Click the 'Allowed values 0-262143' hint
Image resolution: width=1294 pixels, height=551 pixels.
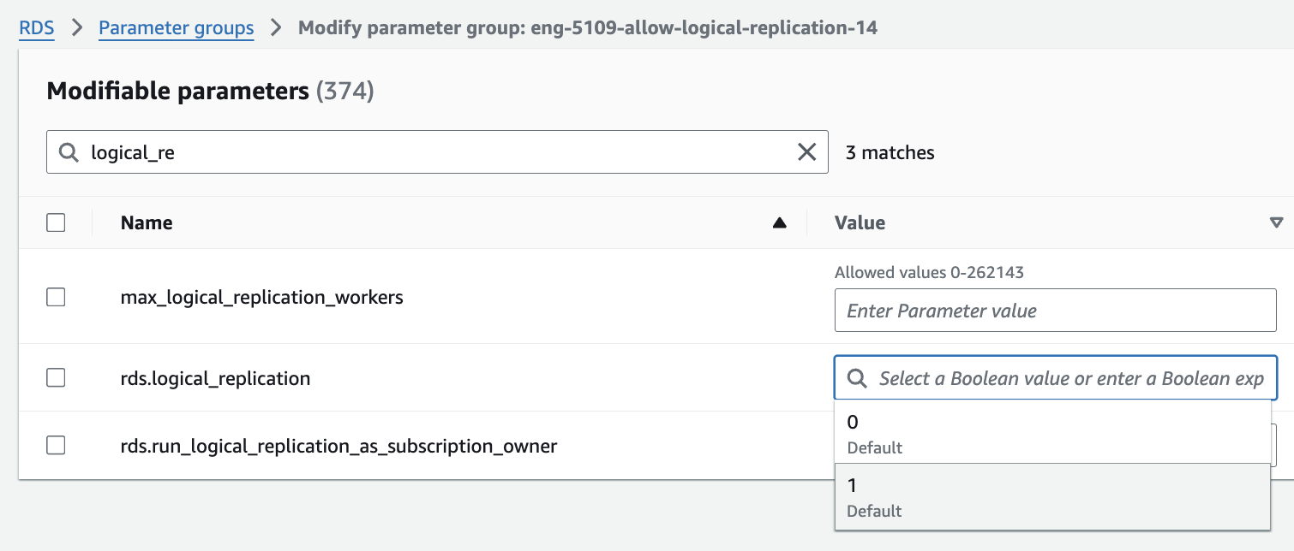click(929, 273)
